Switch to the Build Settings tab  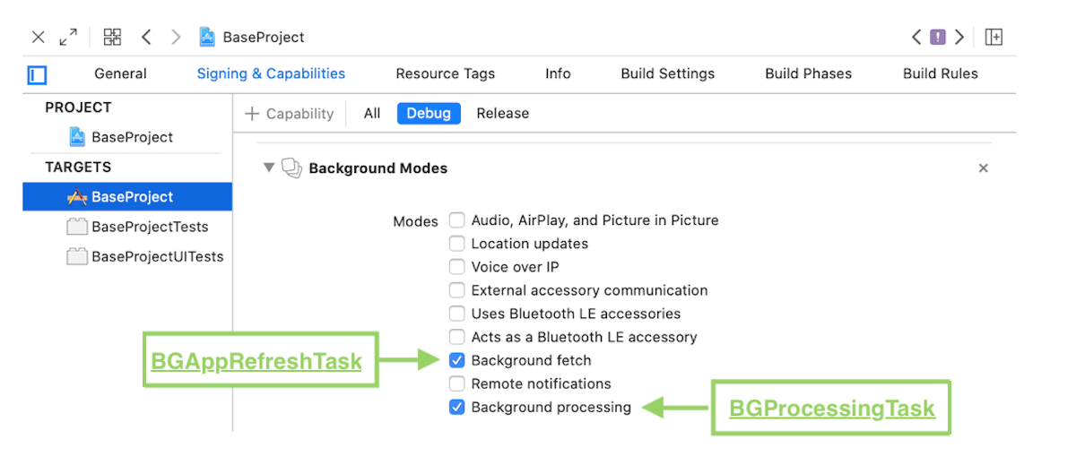pyautogui.click(x=668, y=73)
